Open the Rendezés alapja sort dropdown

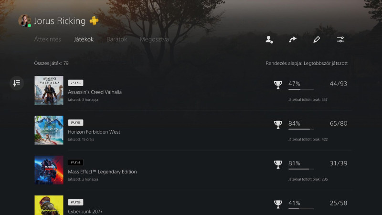(x=307, y=64)
